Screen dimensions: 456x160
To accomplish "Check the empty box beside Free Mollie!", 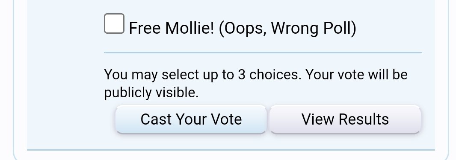I will point(114,23).
